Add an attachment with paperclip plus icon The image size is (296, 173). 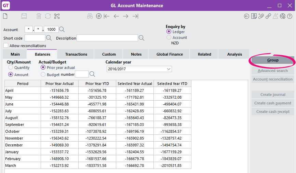coord(261,16)
